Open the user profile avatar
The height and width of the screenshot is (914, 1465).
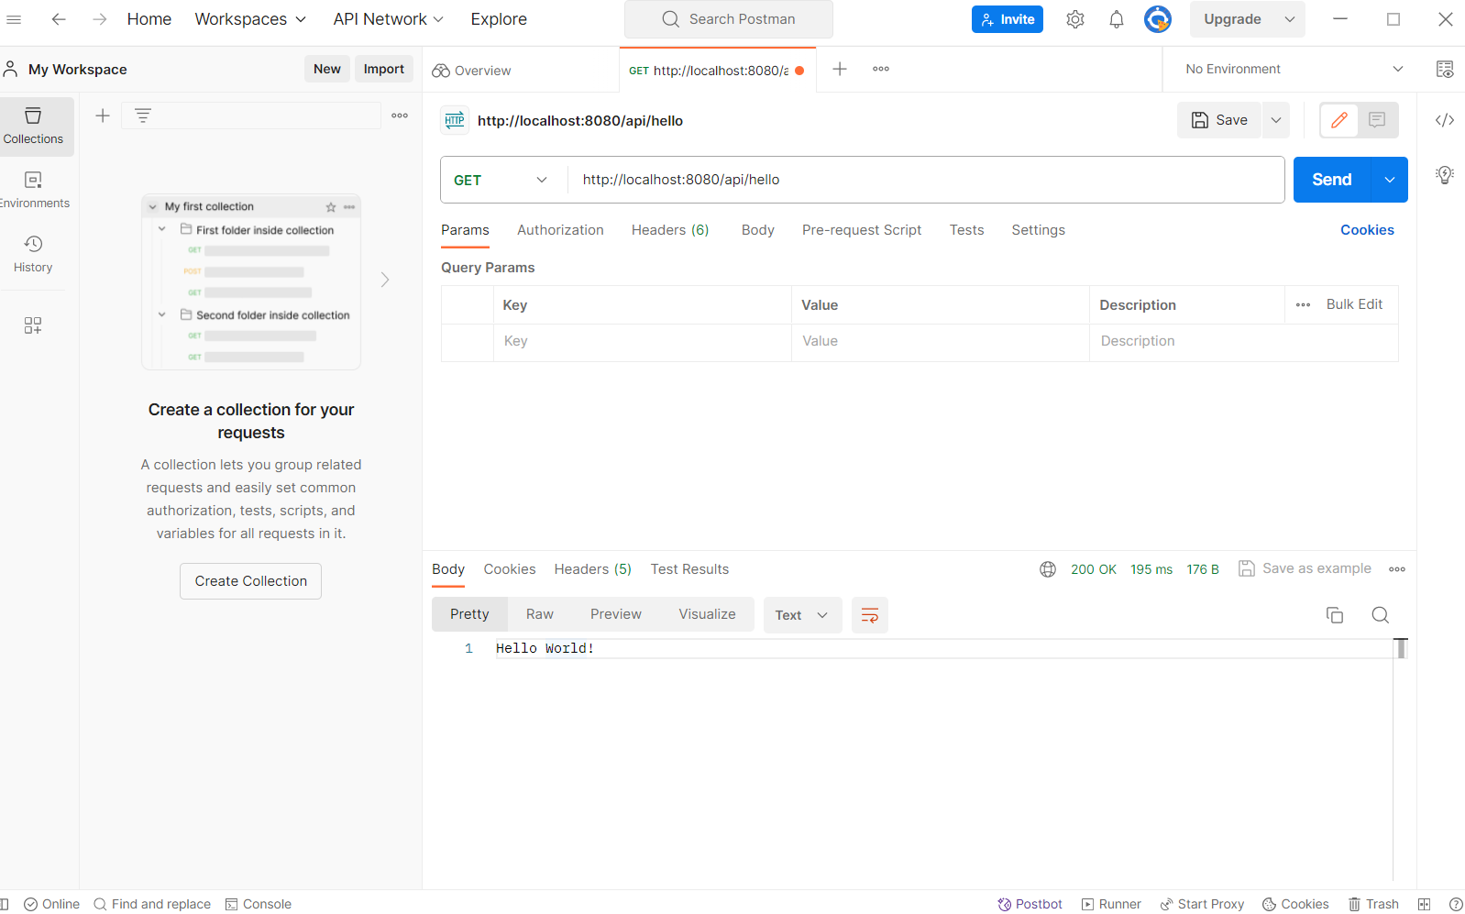pos(1158,19)
